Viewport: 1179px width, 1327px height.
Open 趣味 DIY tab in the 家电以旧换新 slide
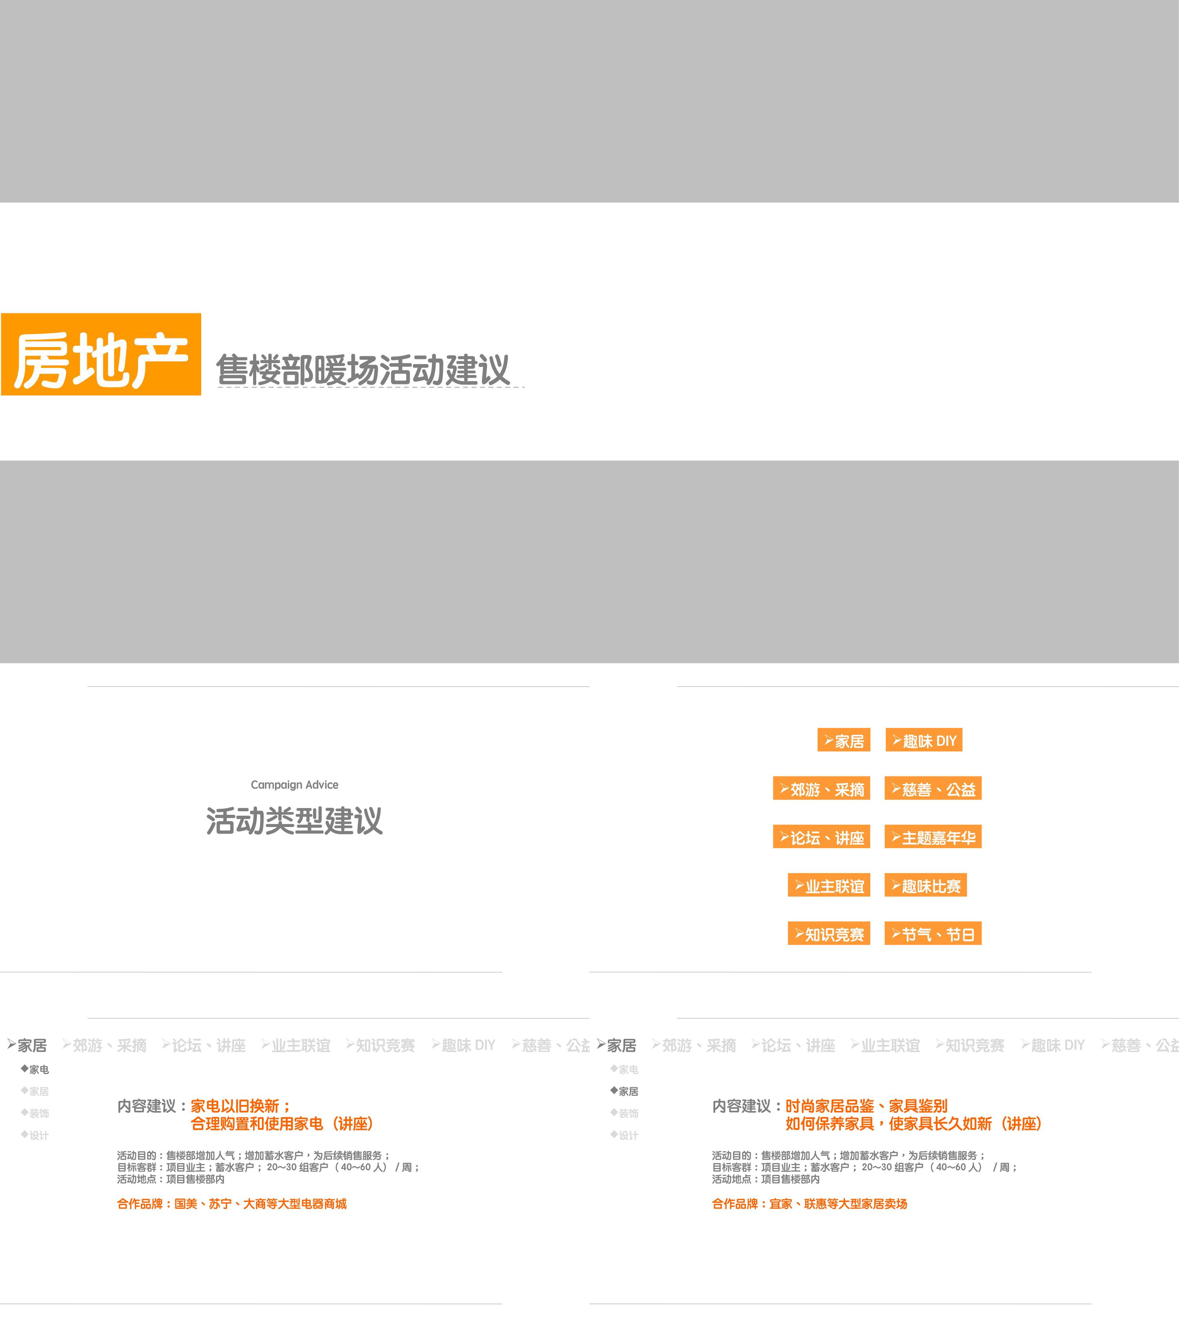click(x=464, y=1045)
